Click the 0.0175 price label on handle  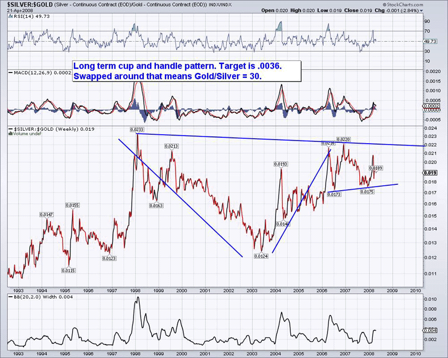(x=367, y=191)
